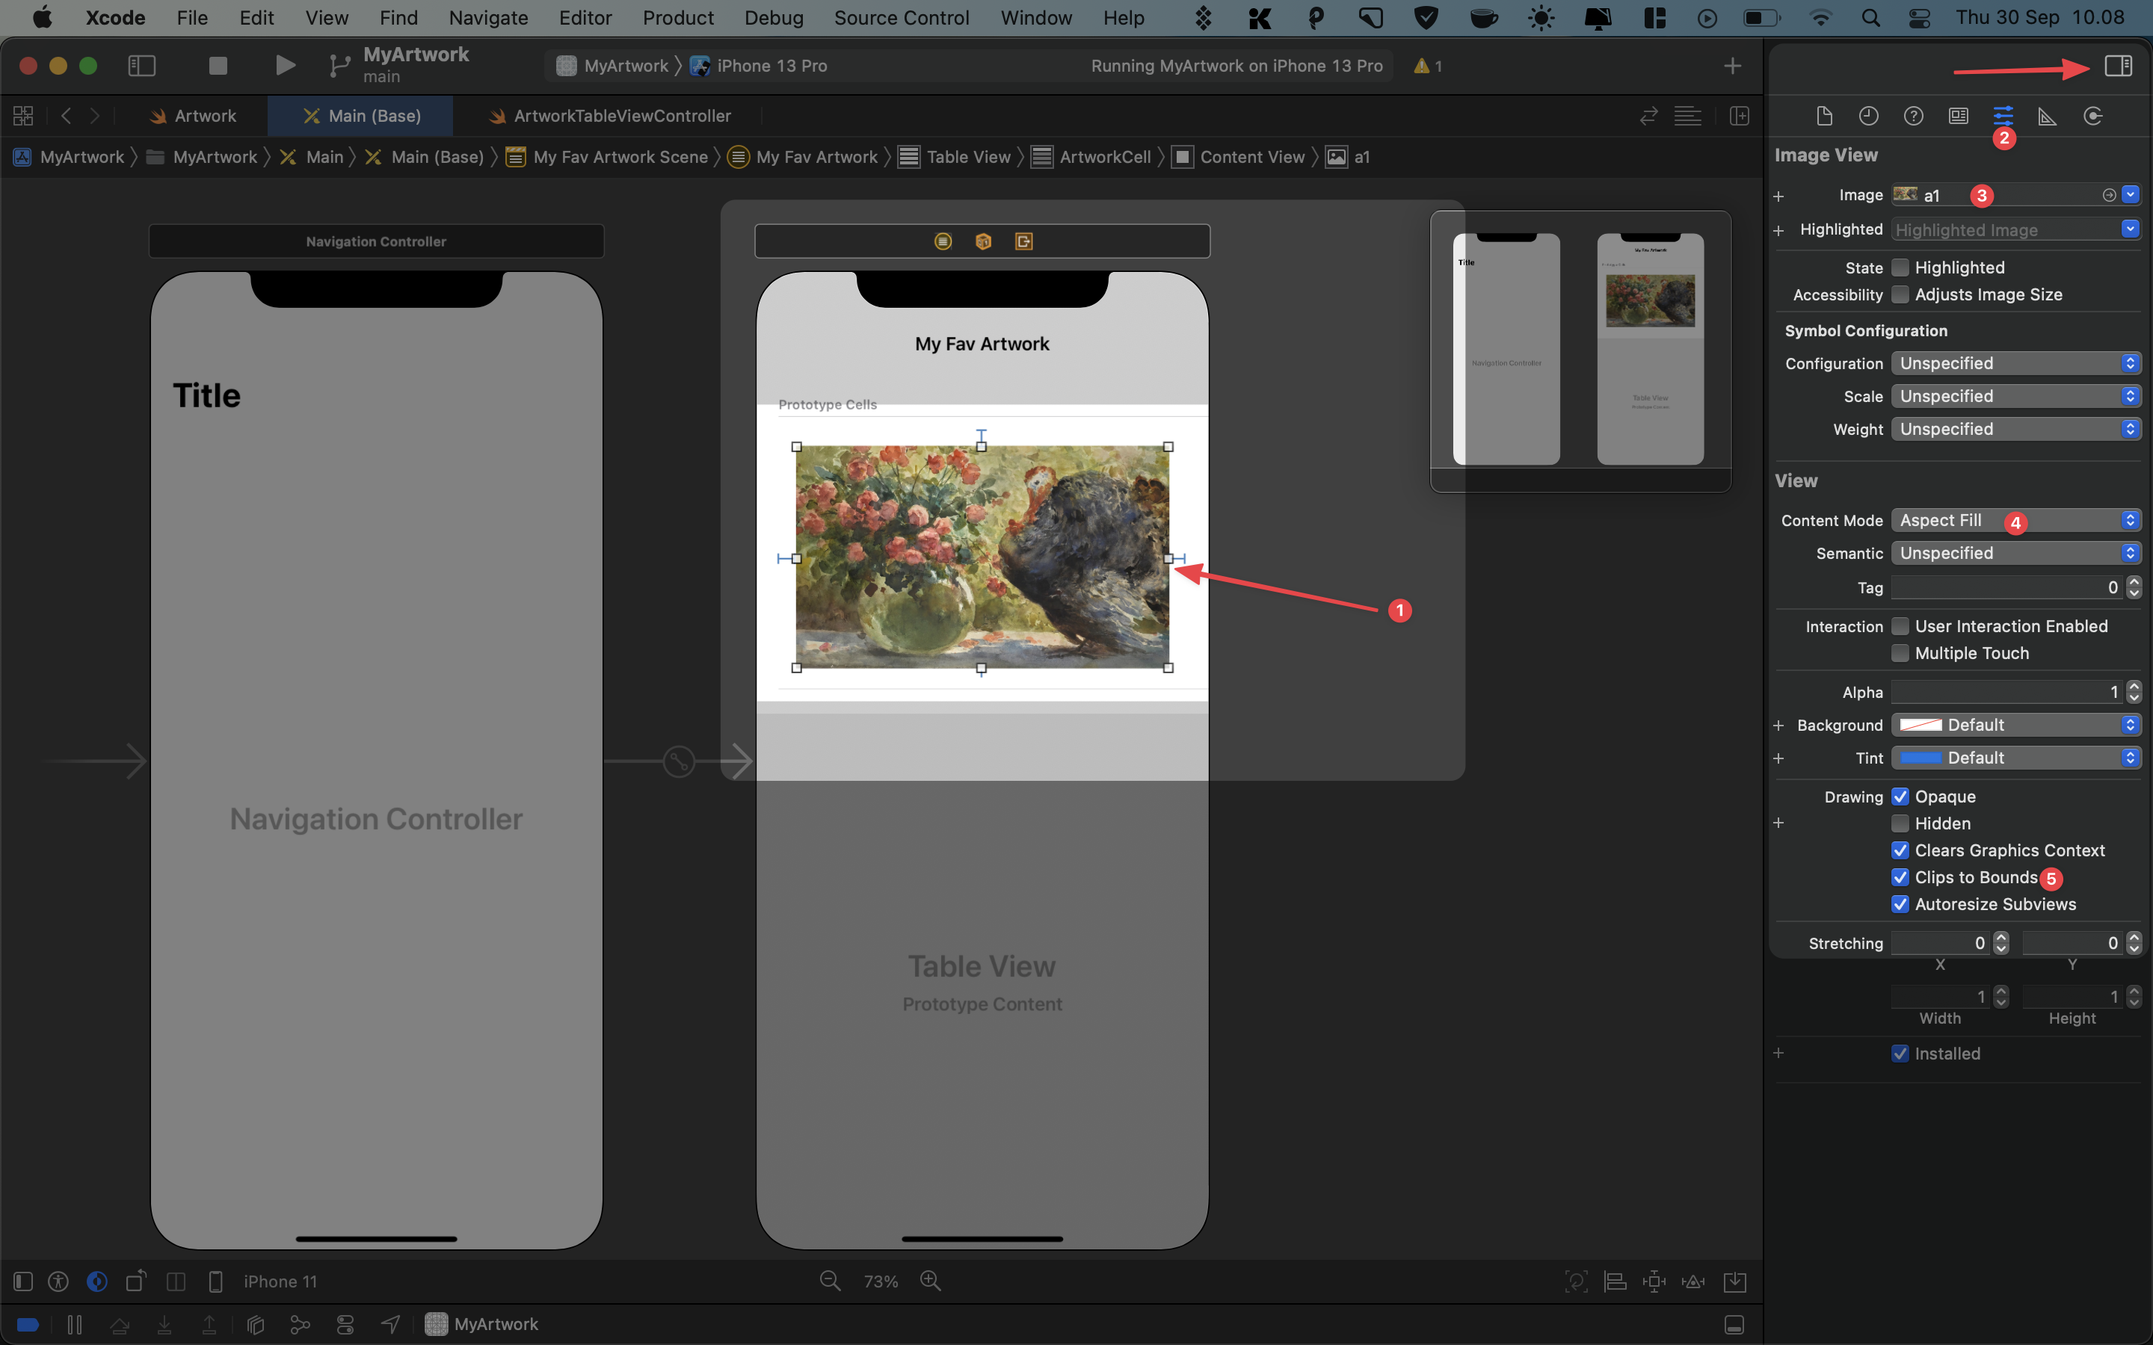This screenshot has width=2153, height=1345.
Task: Open the Attributes inspector tab
Action: [2003, 116]
